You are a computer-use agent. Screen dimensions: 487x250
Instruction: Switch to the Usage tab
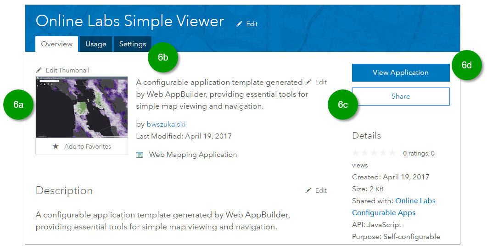tap(96, 44)
